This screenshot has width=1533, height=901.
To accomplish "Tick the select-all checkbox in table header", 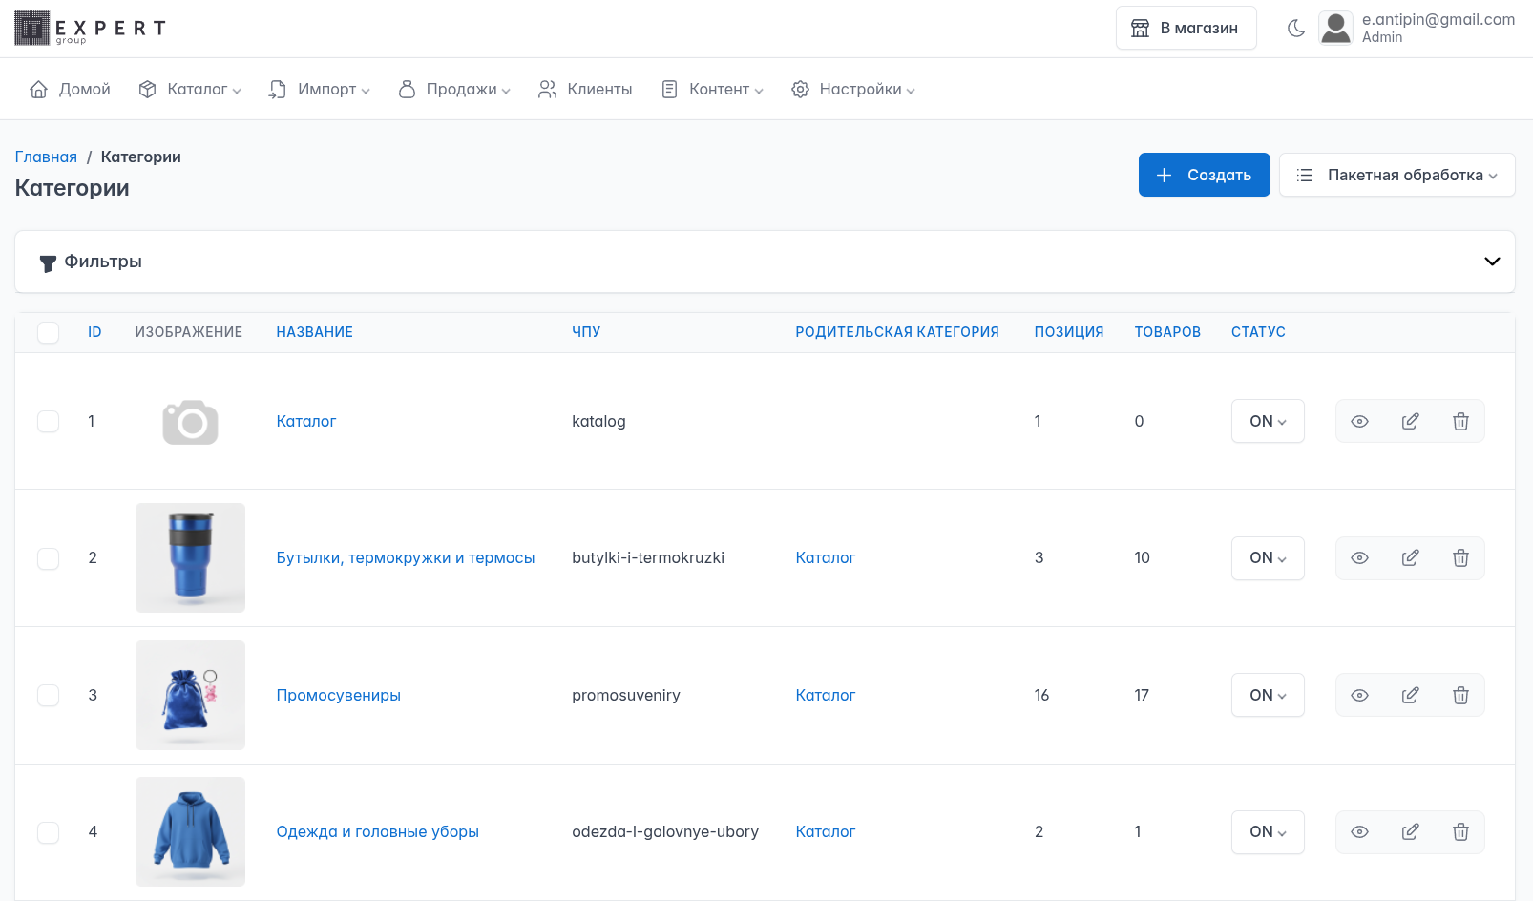I will click(48, 332).
